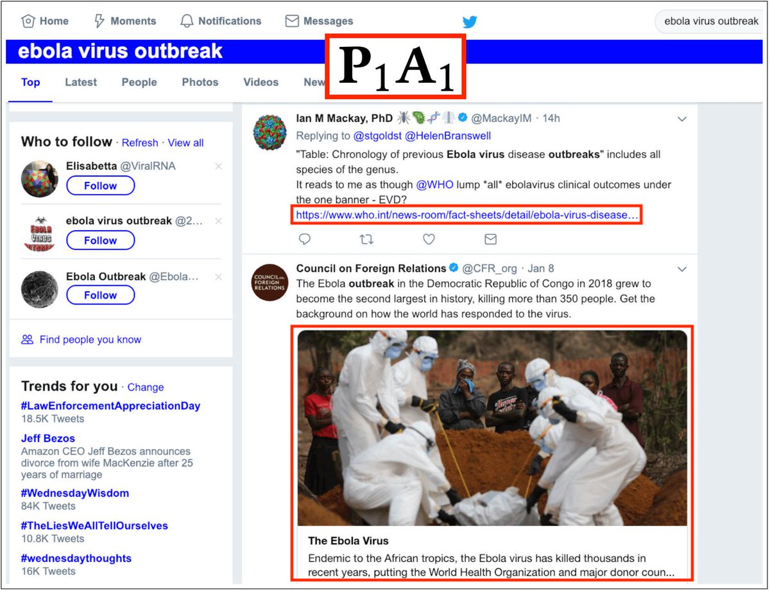Screen dimensions: 770x591
Task: Like Ian Mackay's tweet
Action: pos(429,239)
